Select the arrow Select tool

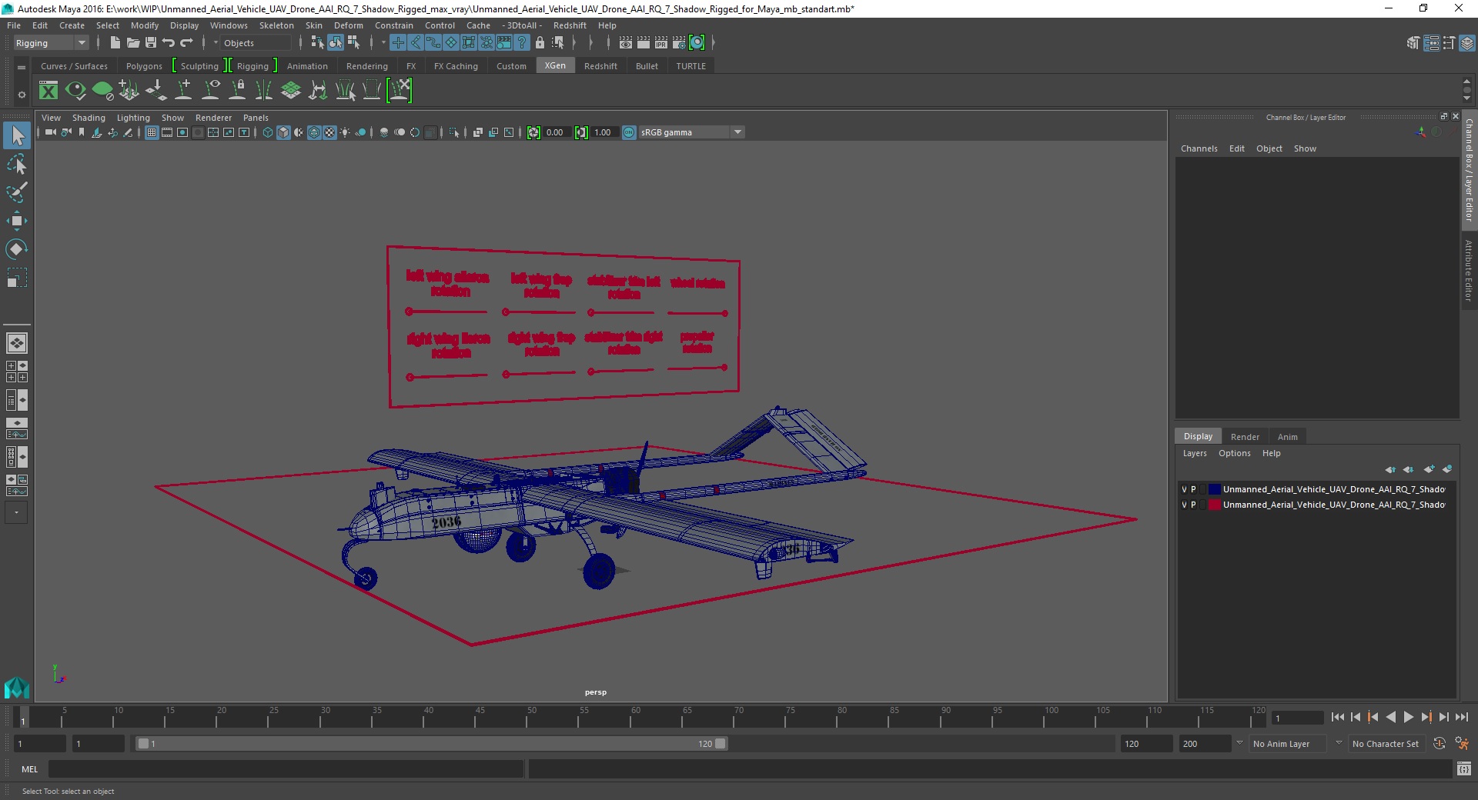[17, 136]
